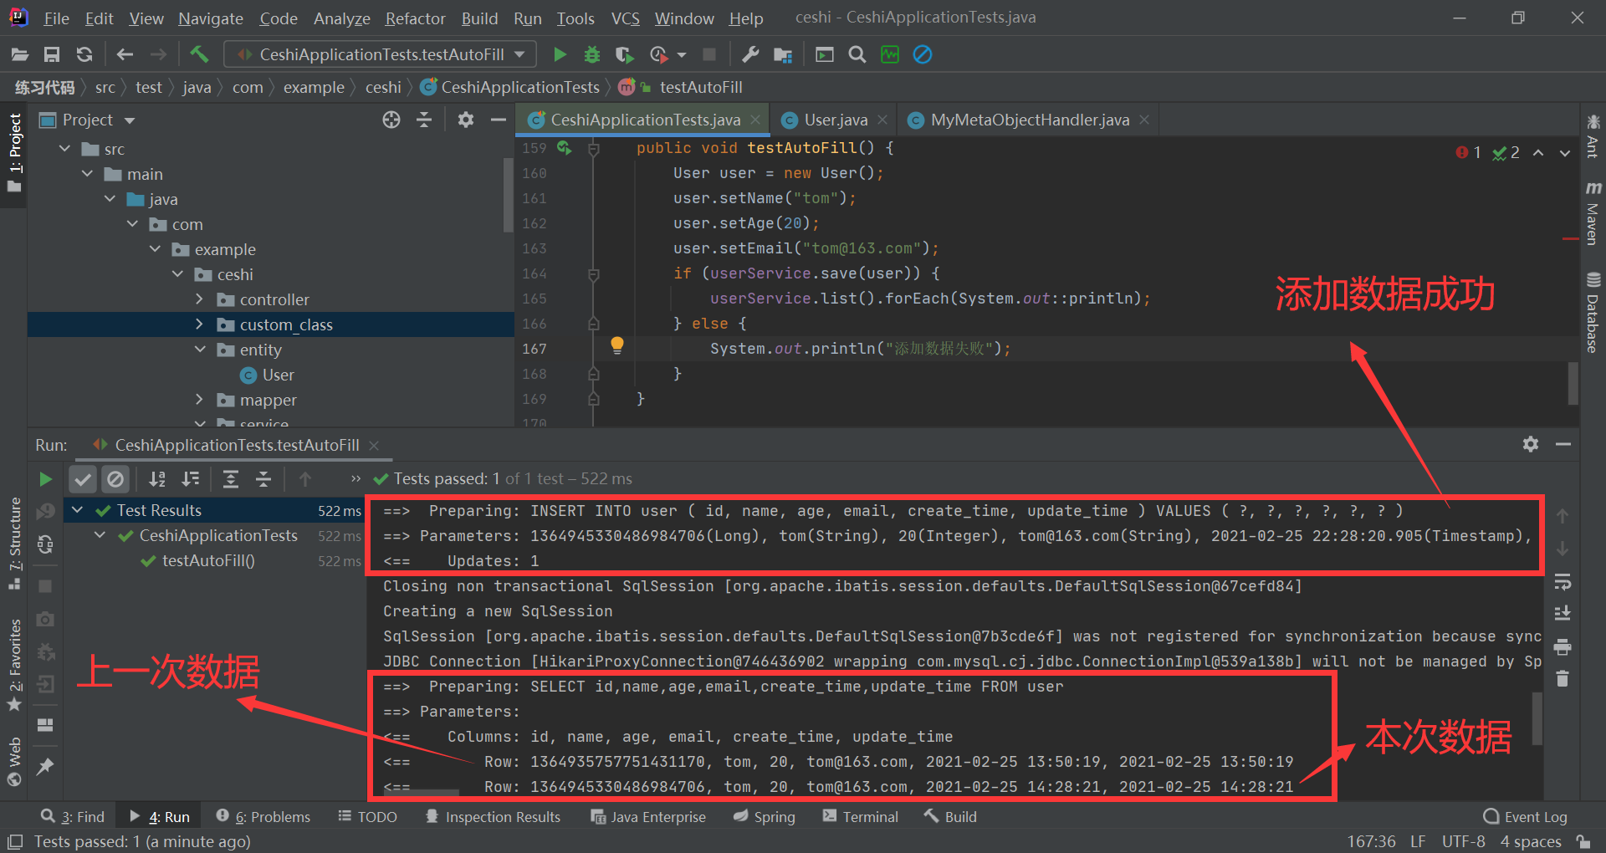Open project structure icon
This screenshot has height=853, width=1606.
coord(783,54)
